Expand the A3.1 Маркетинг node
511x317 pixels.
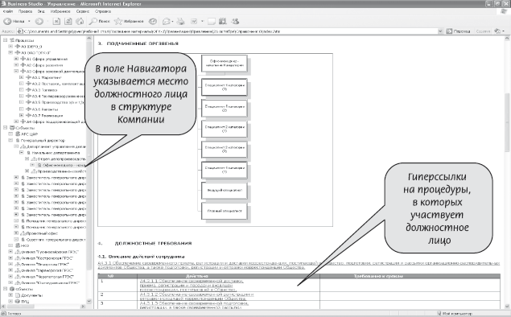pos(22,77)
